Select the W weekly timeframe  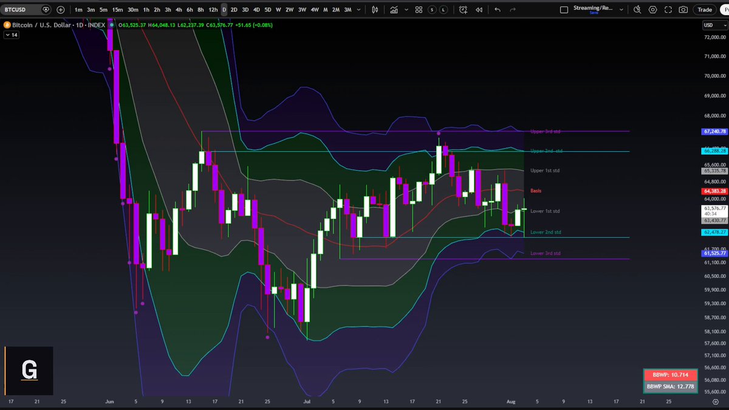278,10
